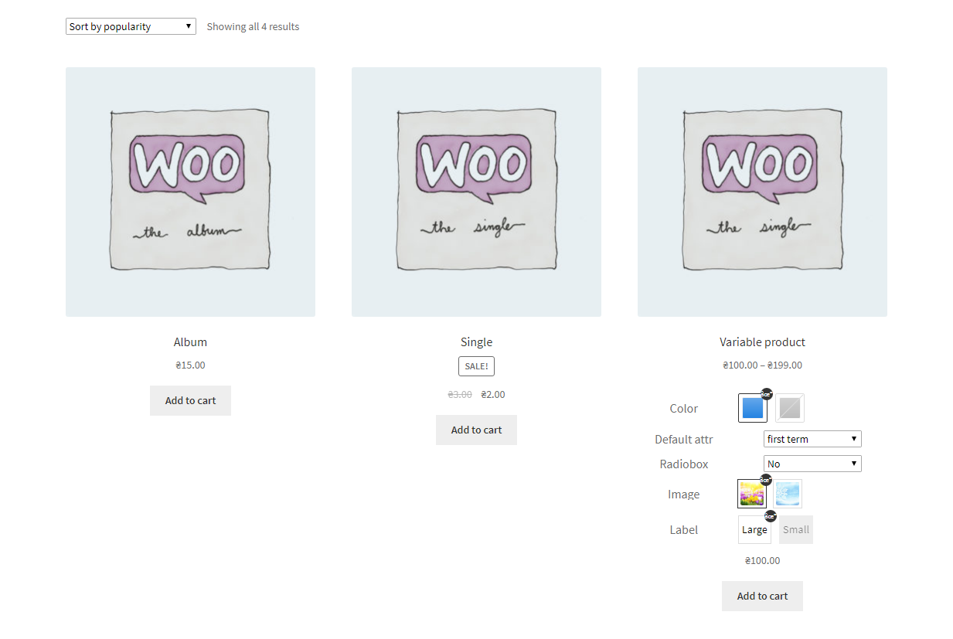Choose the flowers image swatch
953x639 pixels.
(752, 494)
